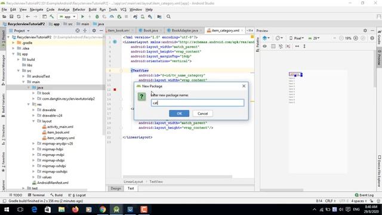Open Preview panel settings gear

(x=365, y=30)
